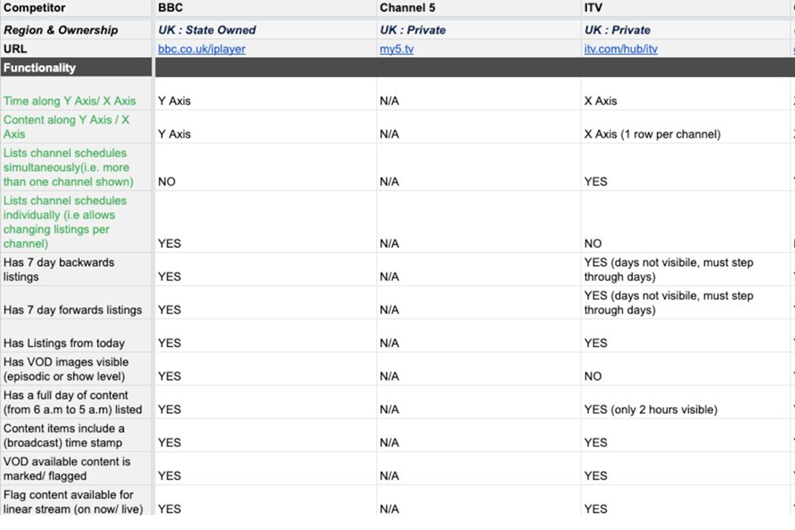Click the VOD available content is marked/ flagged label

pyautogui.click(x=67, y=469)
